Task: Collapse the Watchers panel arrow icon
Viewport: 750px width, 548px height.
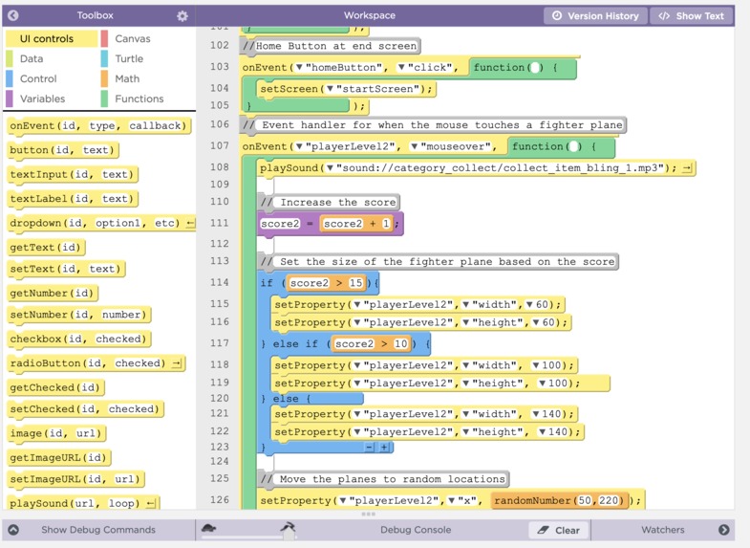Action: [723, 530]
